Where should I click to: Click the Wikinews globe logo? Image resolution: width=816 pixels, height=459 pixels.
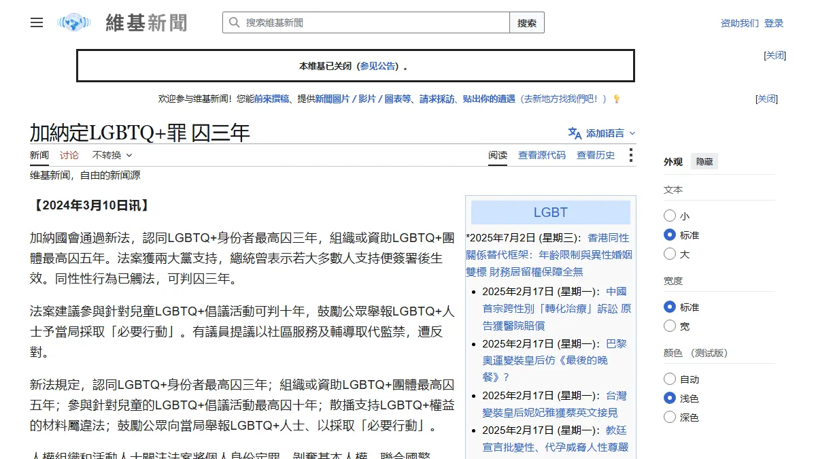click(74, 22)
